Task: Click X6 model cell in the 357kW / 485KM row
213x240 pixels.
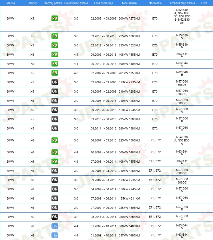Action: 32,235
